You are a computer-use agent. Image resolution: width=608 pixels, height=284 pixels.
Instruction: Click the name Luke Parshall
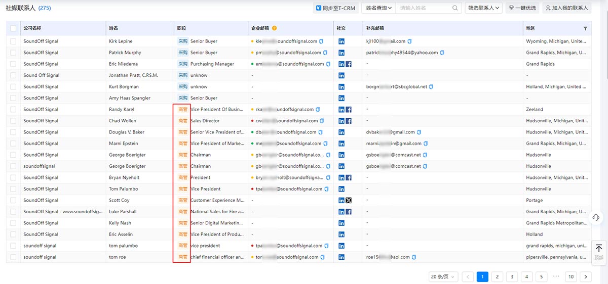coord(123,212)
